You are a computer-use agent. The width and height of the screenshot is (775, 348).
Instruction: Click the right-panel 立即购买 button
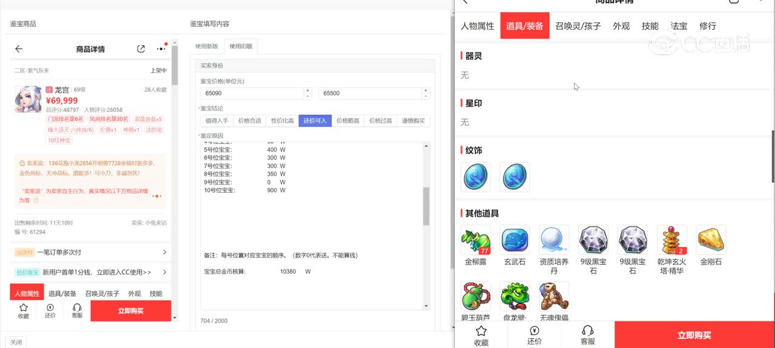click(694, 335)
